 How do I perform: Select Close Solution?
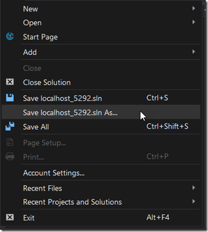(x=101, y=82)
